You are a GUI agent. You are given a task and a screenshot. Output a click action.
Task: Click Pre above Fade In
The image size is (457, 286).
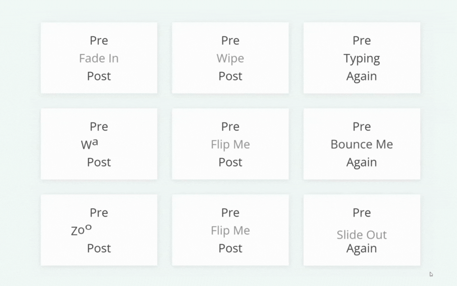click(x=99, y=40)
